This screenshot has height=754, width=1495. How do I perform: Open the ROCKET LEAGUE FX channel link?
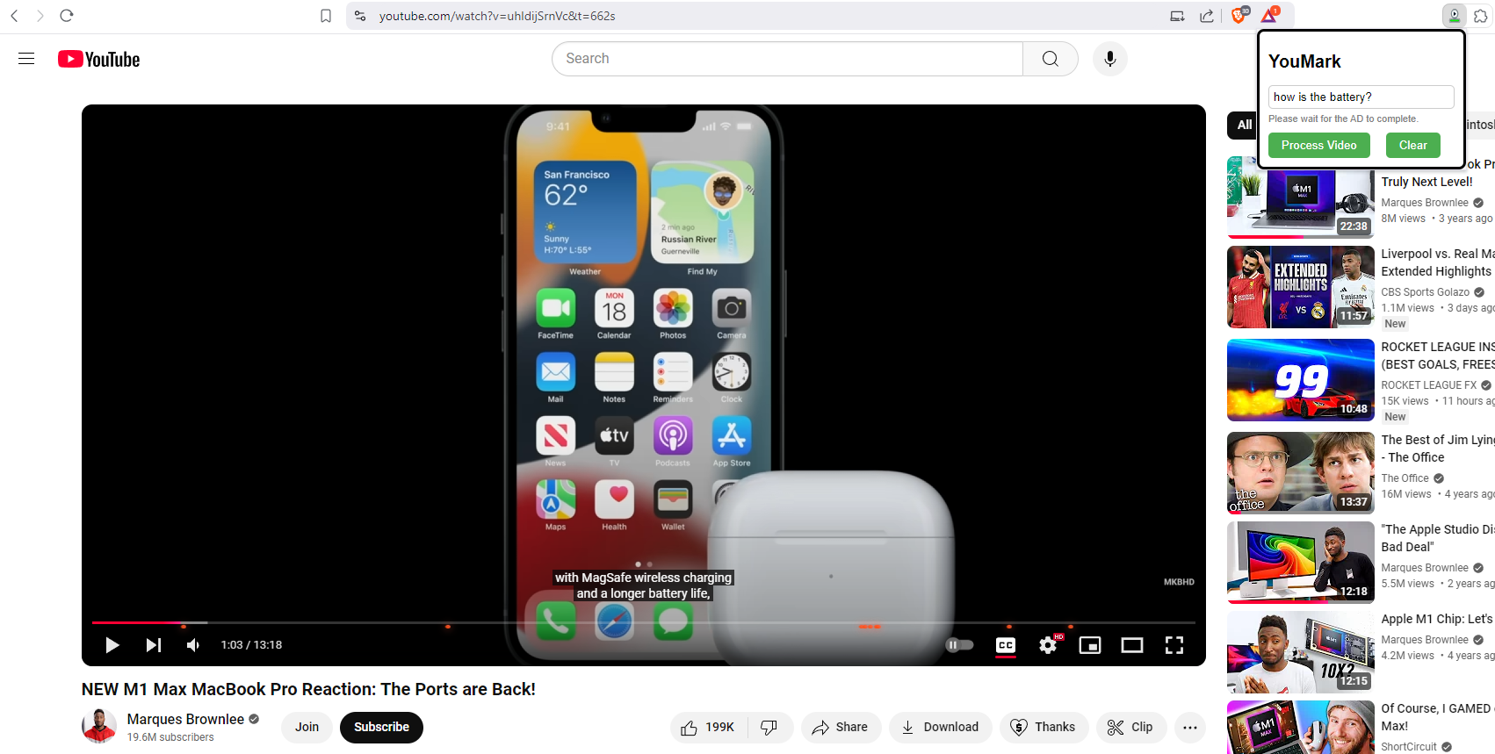click(x=1428, y=385)
